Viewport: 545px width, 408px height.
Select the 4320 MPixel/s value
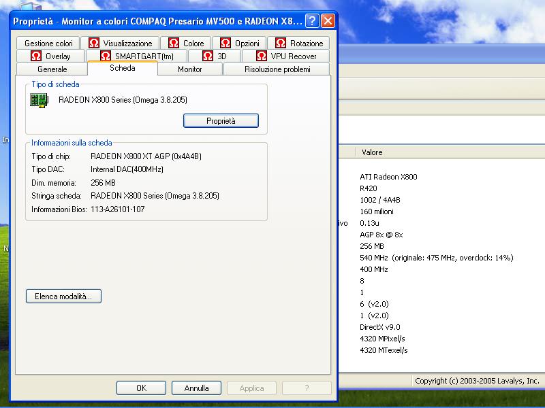(382, 339)
